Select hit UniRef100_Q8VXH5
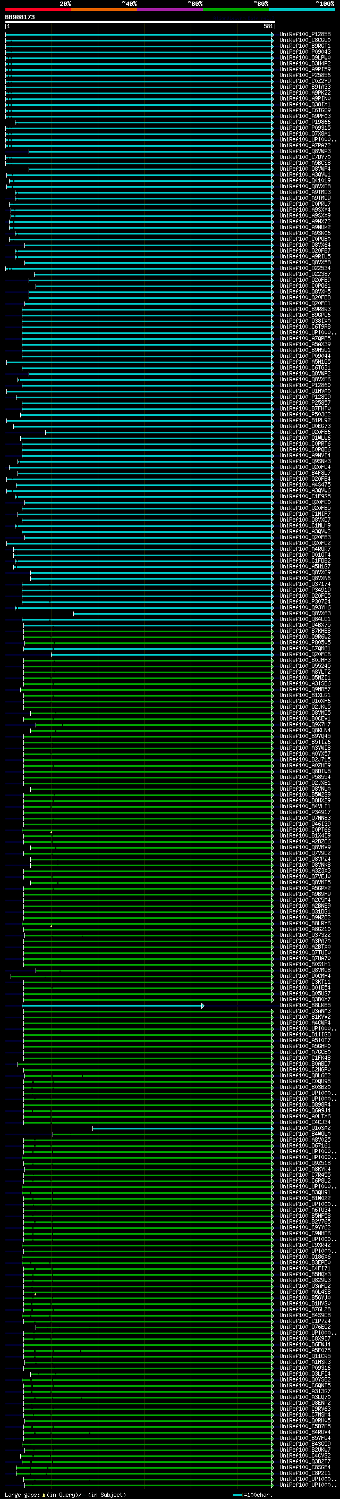This screenshot has width=340, height=1499. [x=305, y=291]
